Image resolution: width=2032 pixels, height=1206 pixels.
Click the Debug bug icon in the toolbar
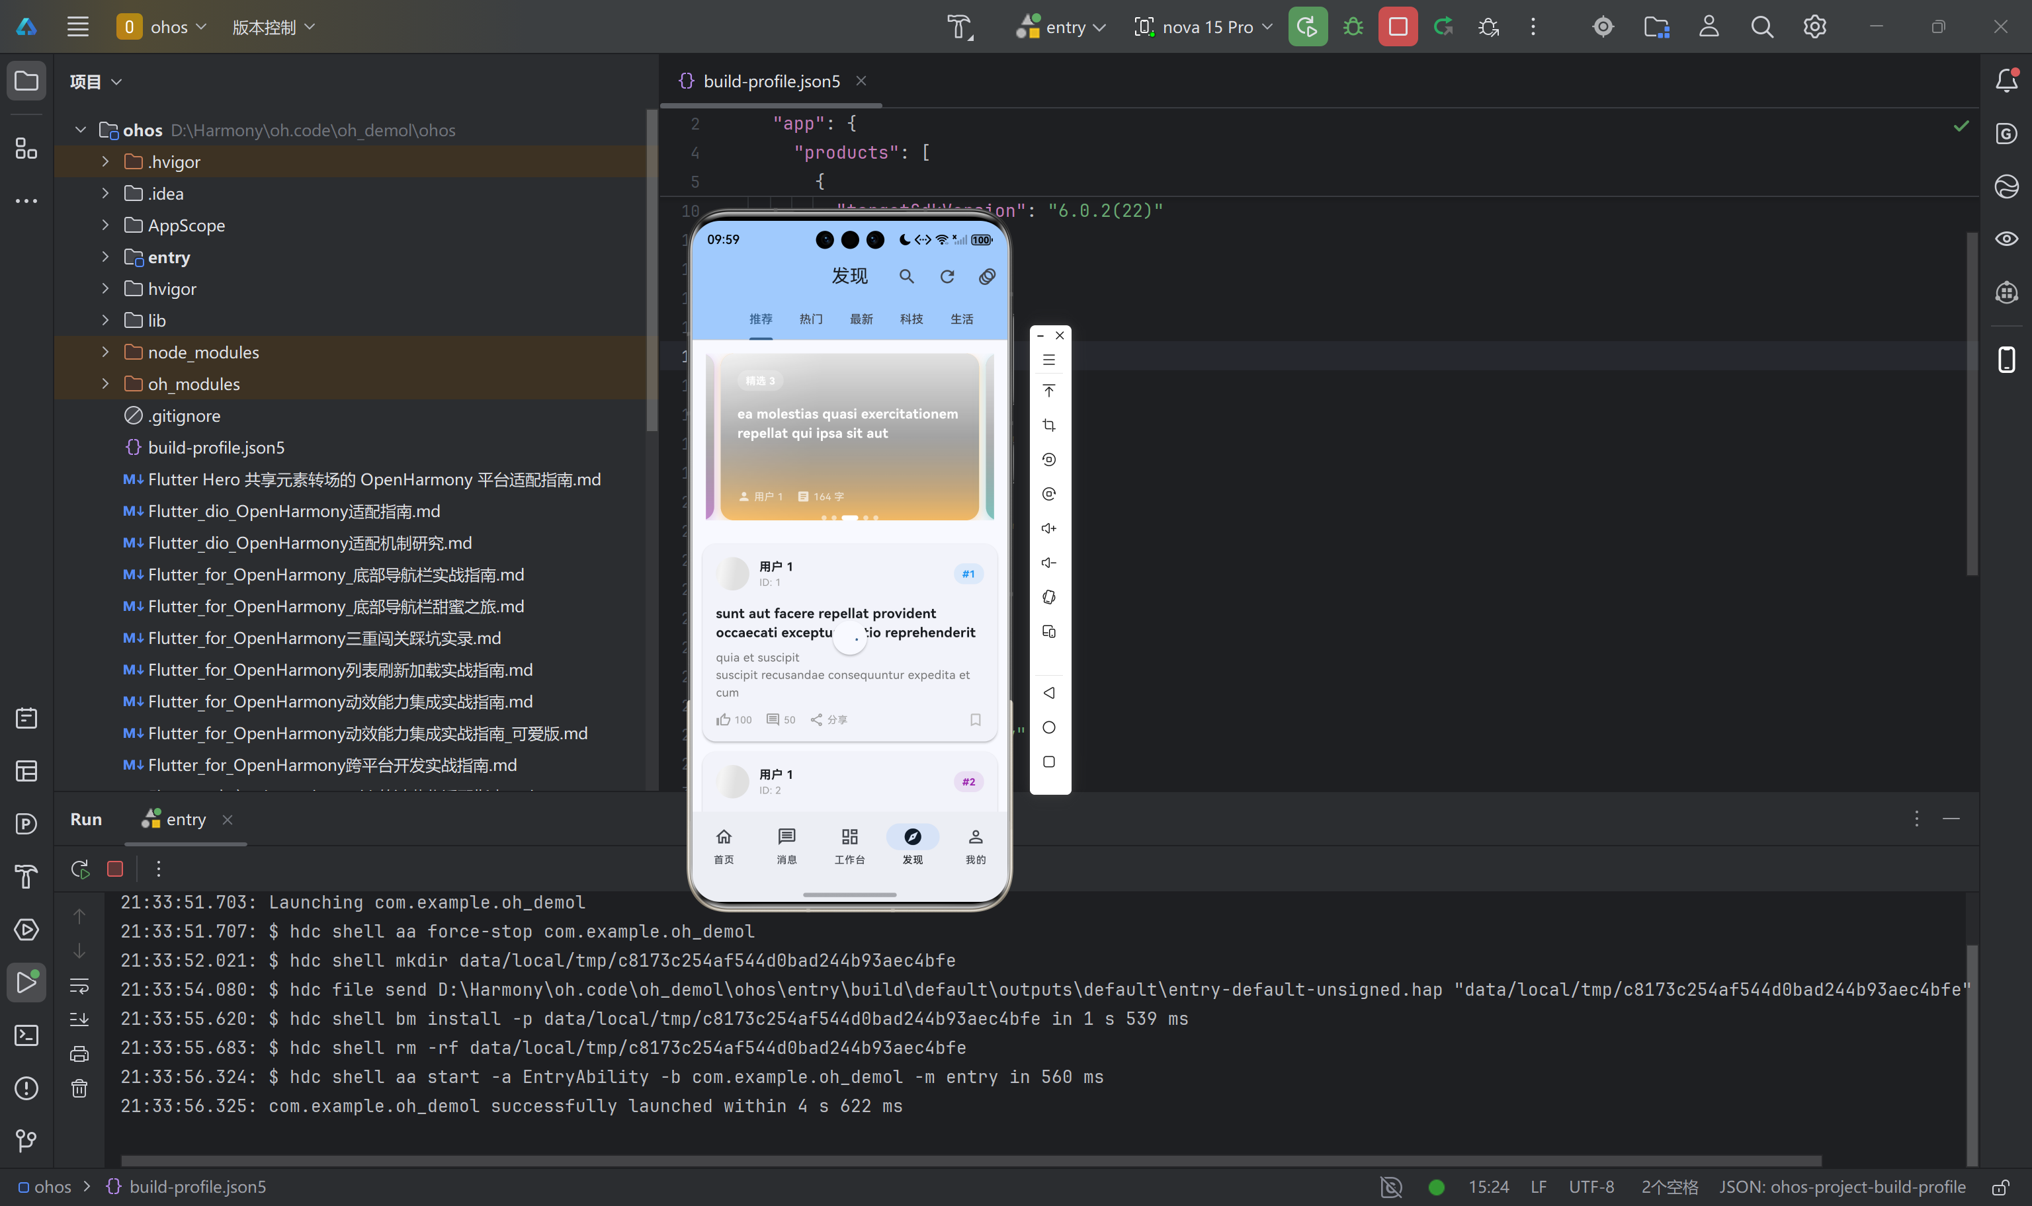[1353, 27]
